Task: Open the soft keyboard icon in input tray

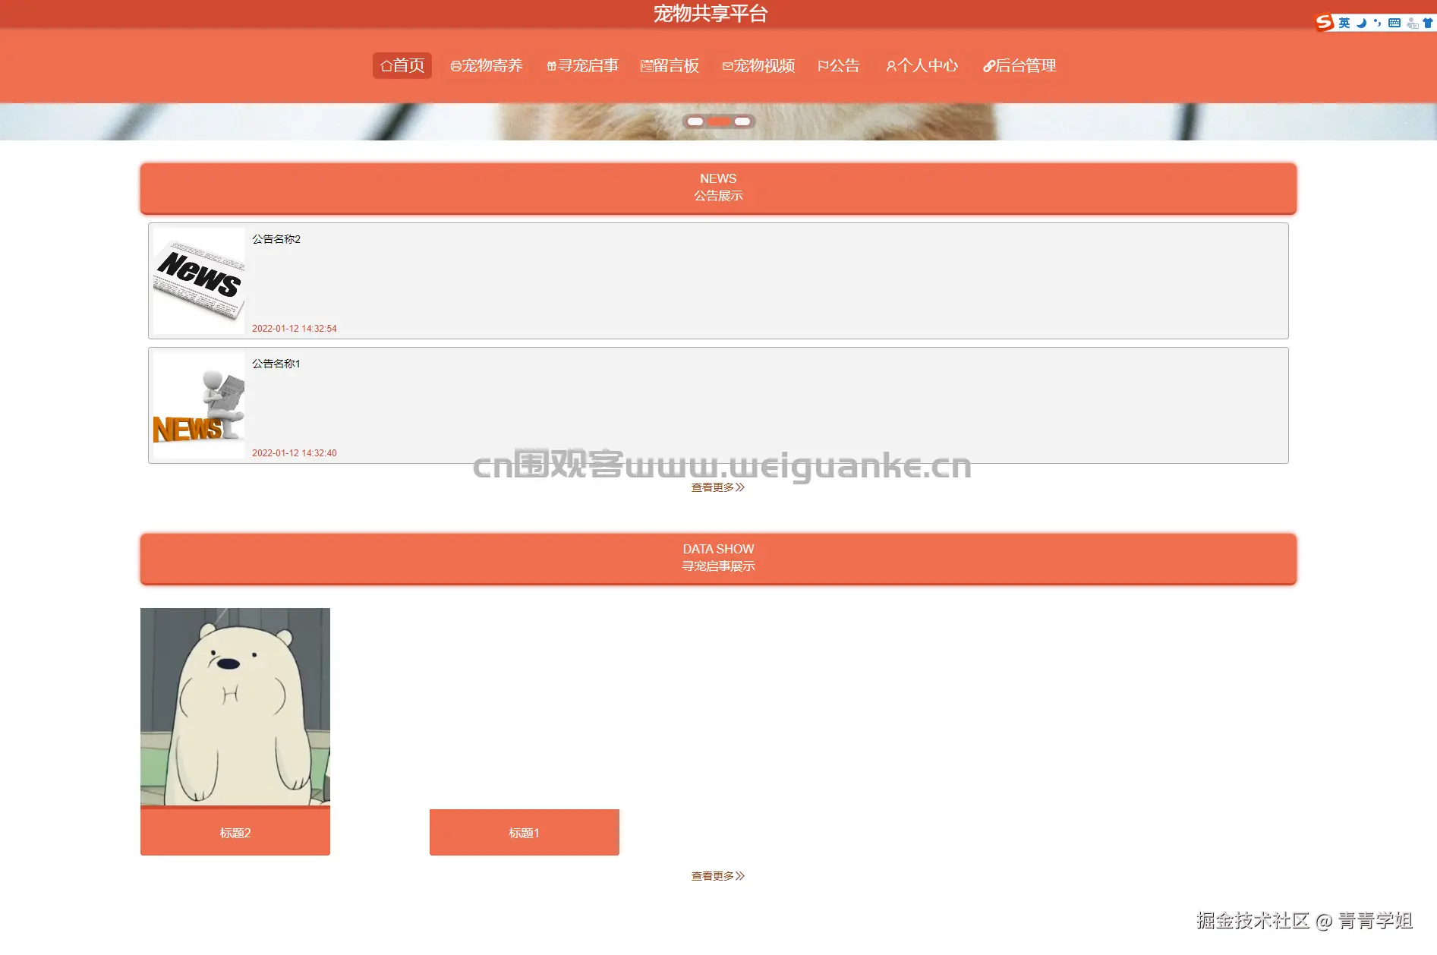Action: [x=1394, y=23]
